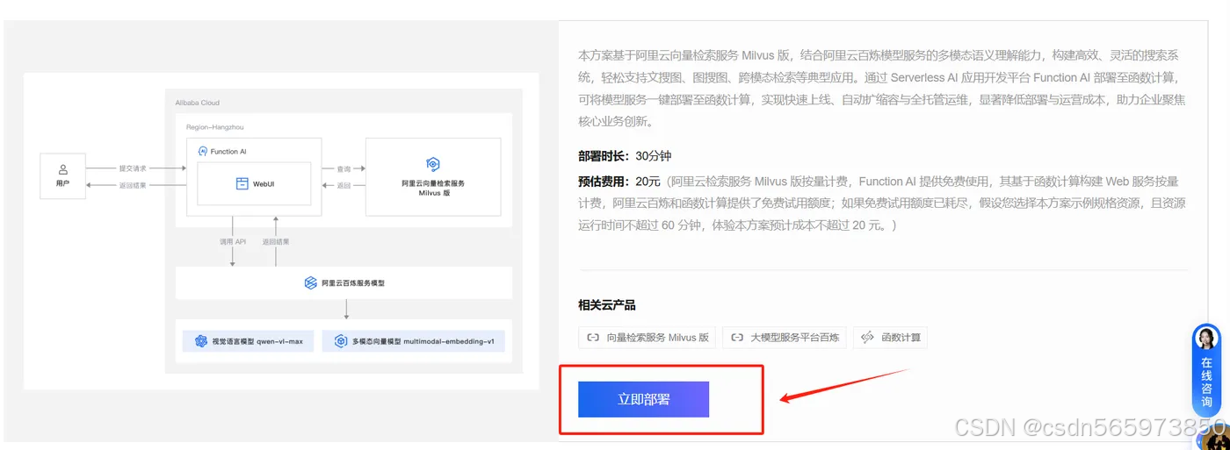Viewport: 1230px width, 450px height.
Task: Click the 查询 label in diagram
Action: (344, 168)
